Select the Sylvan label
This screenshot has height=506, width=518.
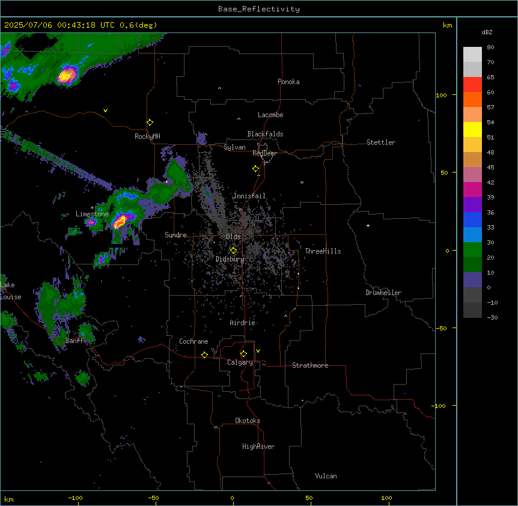[234, 147]
